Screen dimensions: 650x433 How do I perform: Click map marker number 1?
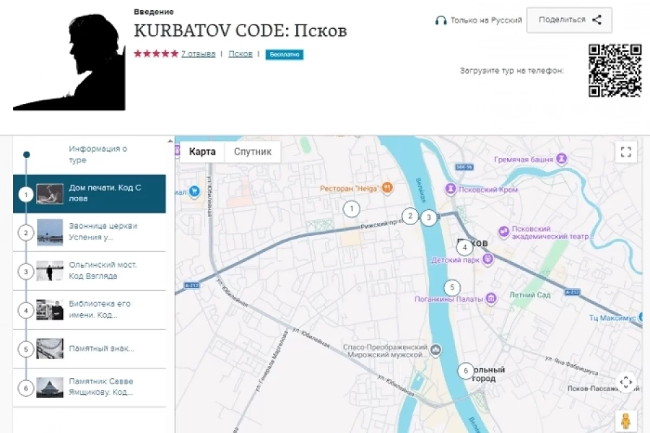[352, 208]
